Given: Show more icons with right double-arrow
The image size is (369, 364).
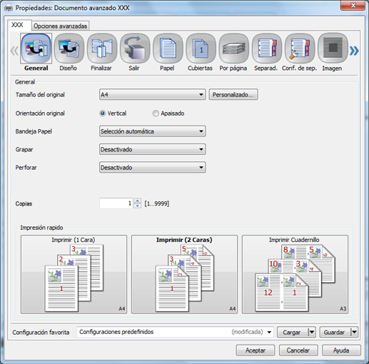Looking at the screenshot, I should point(354,51).
